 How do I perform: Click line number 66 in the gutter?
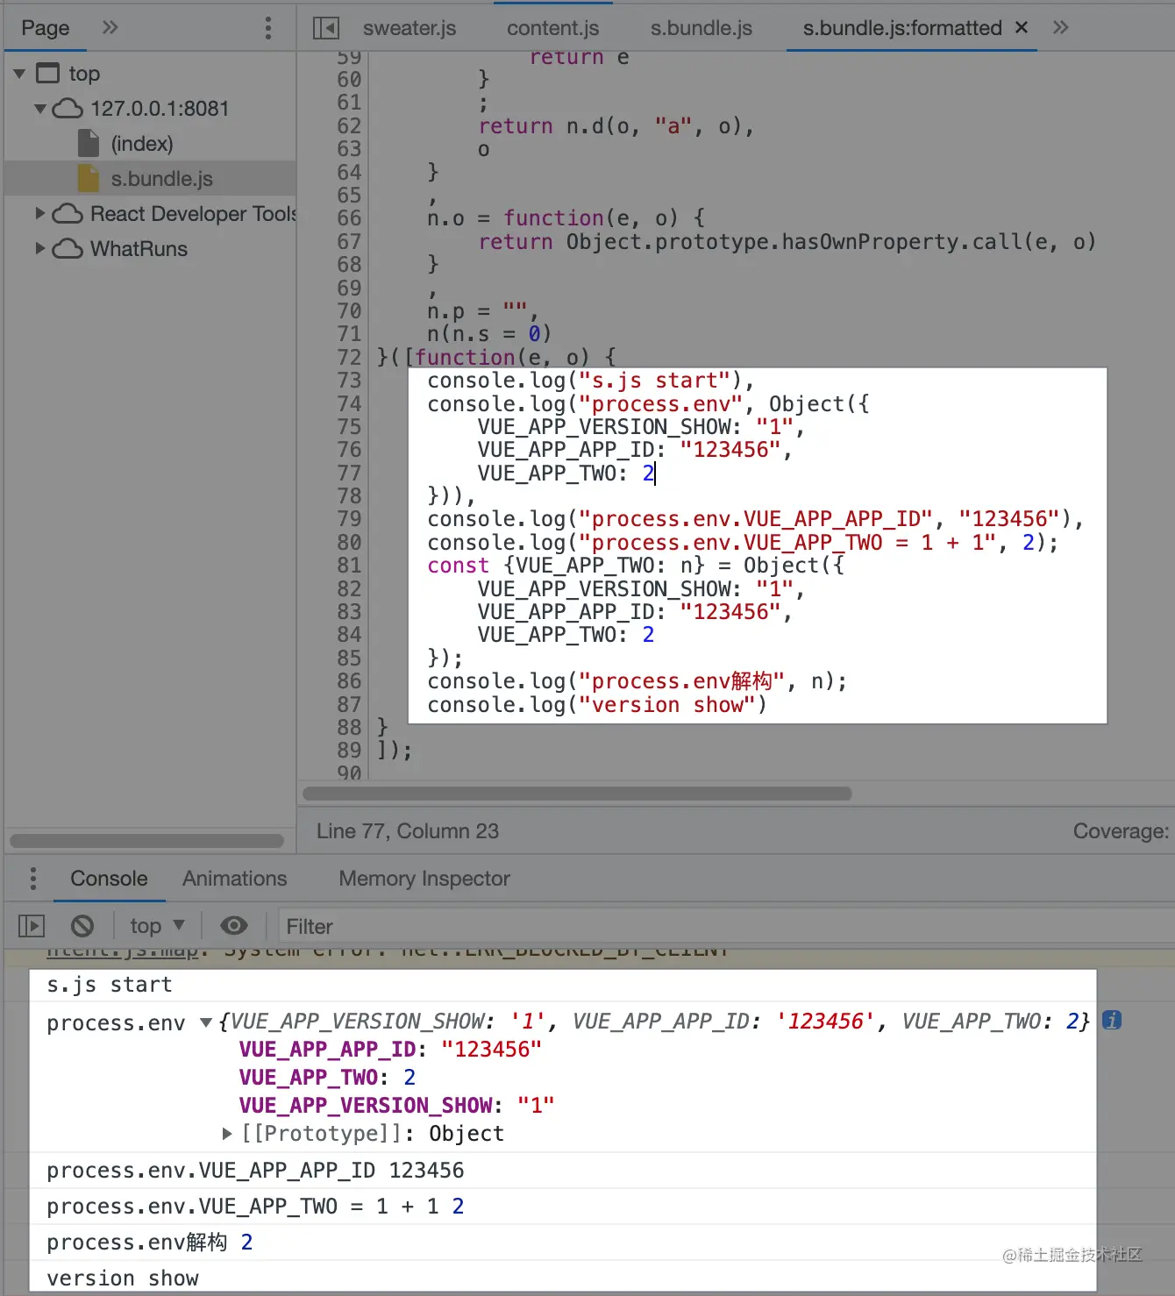click(x=349, y=218)
